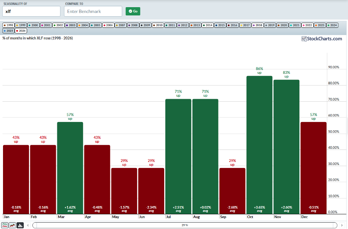
Task: Click the '90.00%' y-axis label
Action: (334, 67)
